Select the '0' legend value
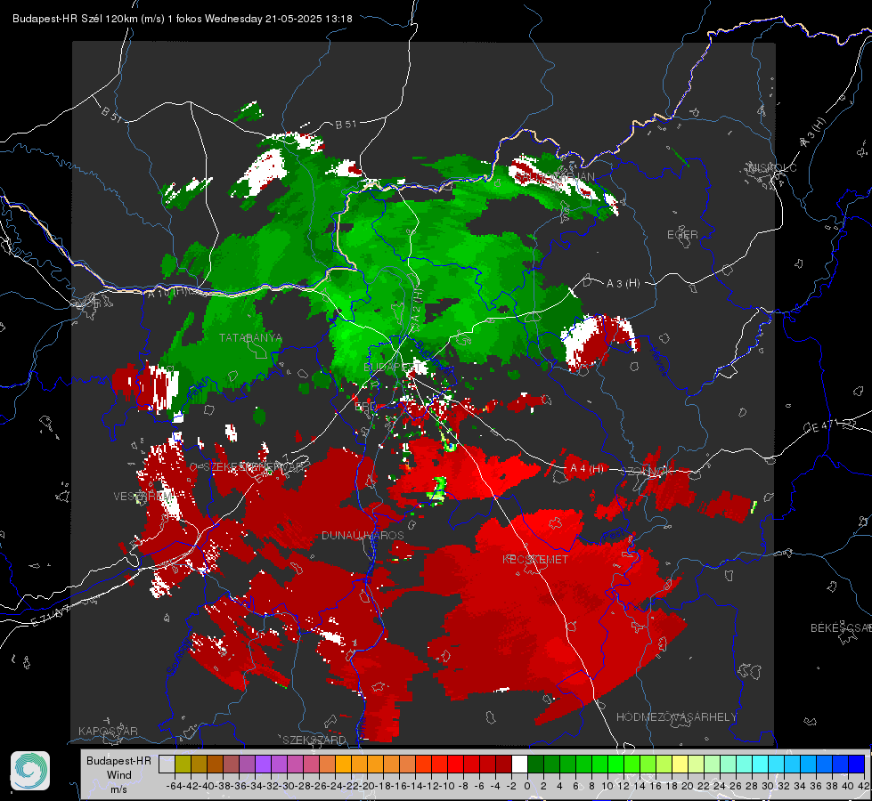Viewport: 872px width, 801px height. coord(527,786)
